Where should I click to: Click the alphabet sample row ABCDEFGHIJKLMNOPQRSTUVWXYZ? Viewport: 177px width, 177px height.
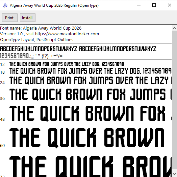tap(78, 49)
